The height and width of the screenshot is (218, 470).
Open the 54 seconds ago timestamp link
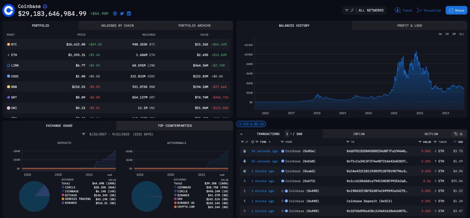click(264, 151)
